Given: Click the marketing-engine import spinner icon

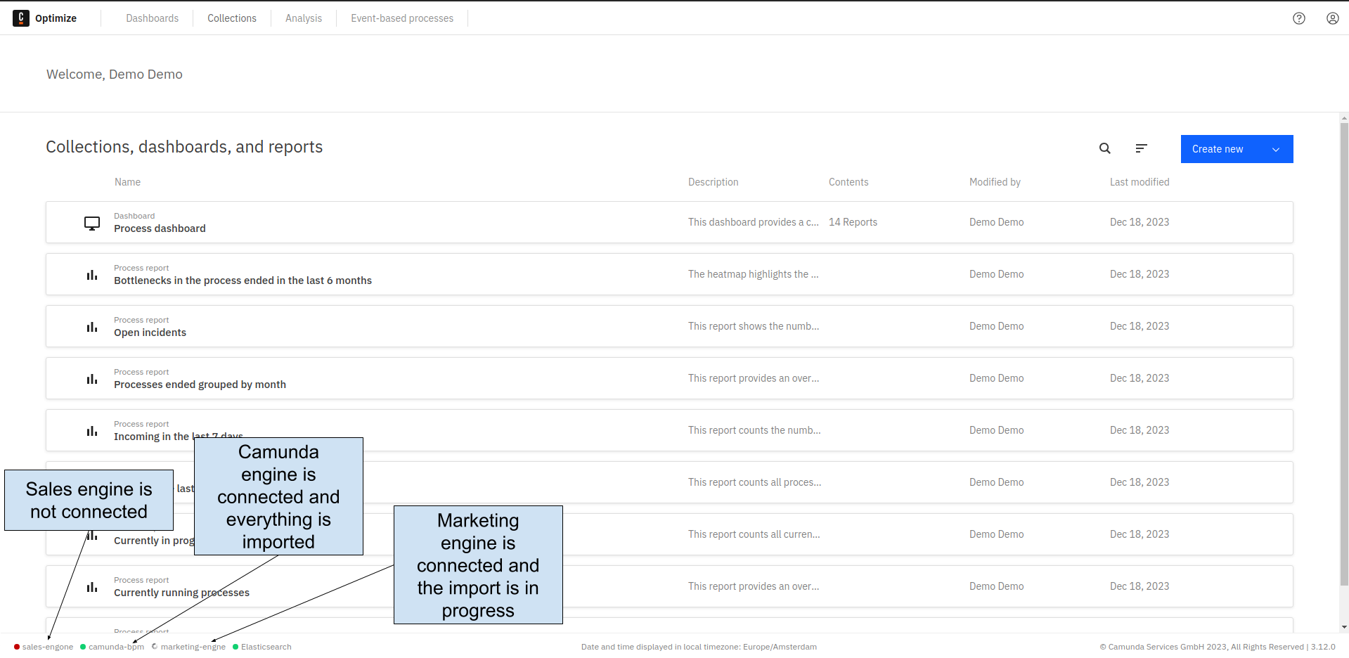Looking at the screenshot, I should coord(154,647).
